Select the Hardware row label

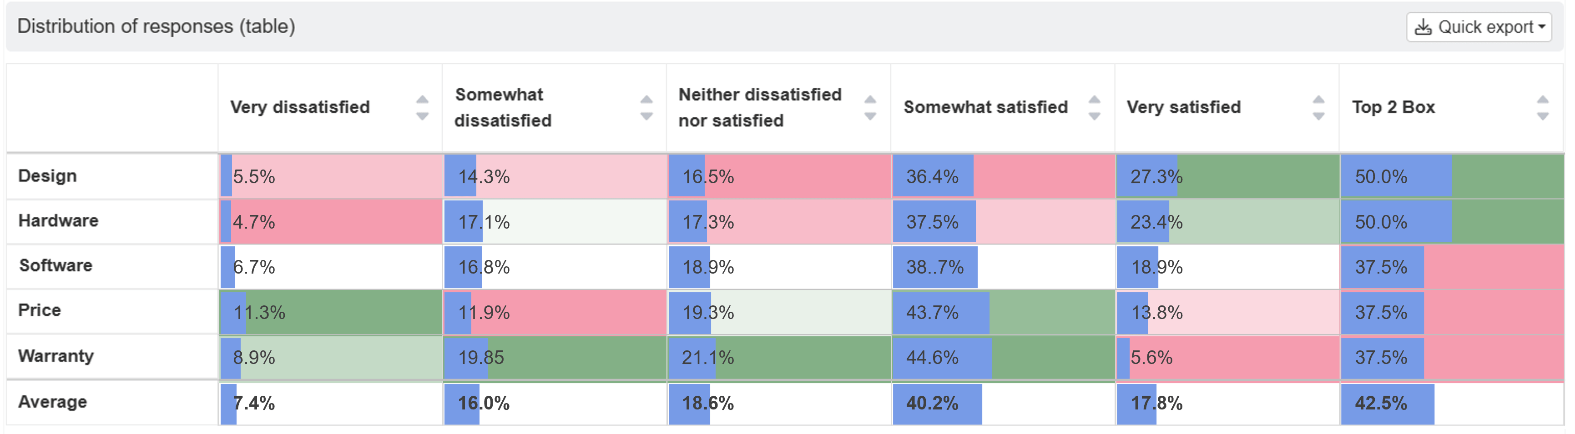[58, 220]
